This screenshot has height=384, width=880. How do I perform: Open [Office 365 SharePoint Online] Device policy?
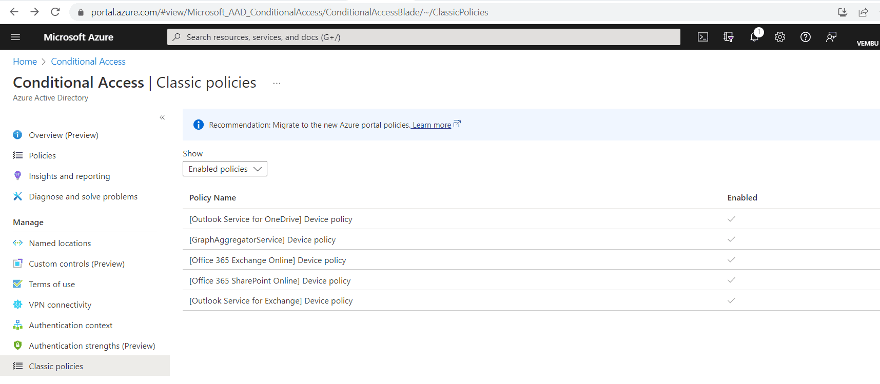pos(270,280)
